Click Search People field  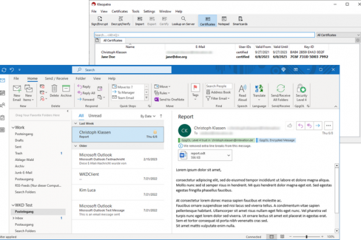coord(219,86)
